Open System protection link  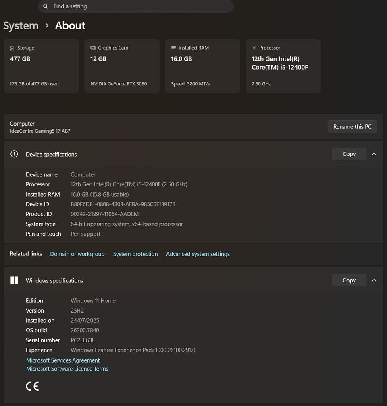coord(135,254)
